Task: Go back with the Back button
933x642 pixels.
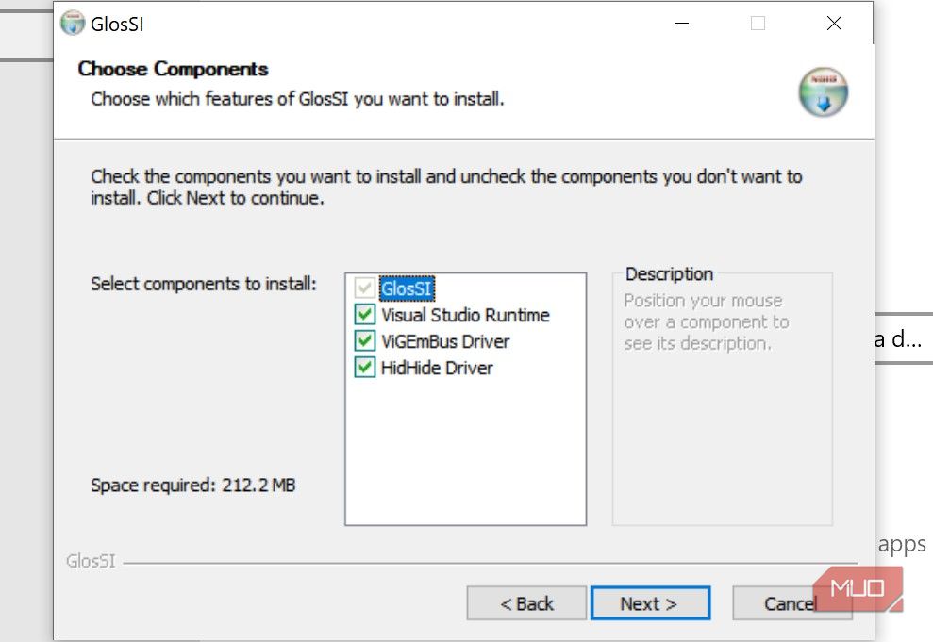Action: 526,604
